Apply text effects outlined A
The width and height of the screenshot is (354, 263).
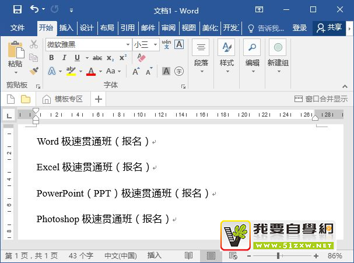[x=52, y=71]
